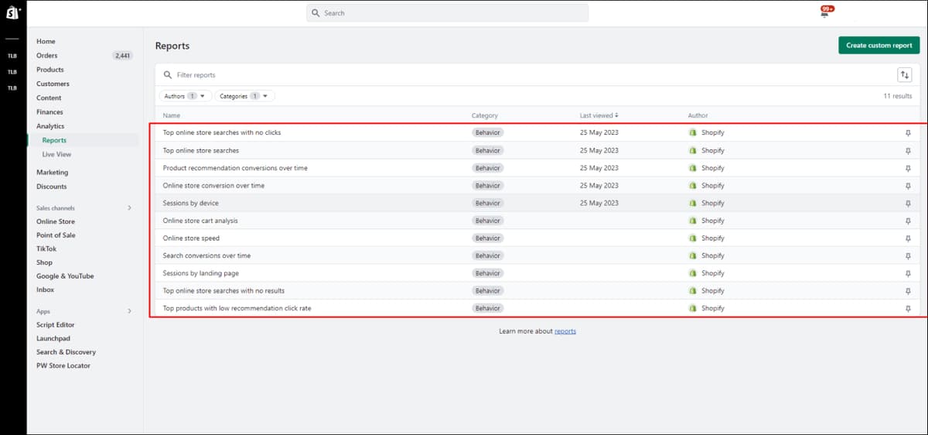
Task: Pin 'Top online store searches with no clicks' report
Action: pyautogui.click(x=908, y=132)
